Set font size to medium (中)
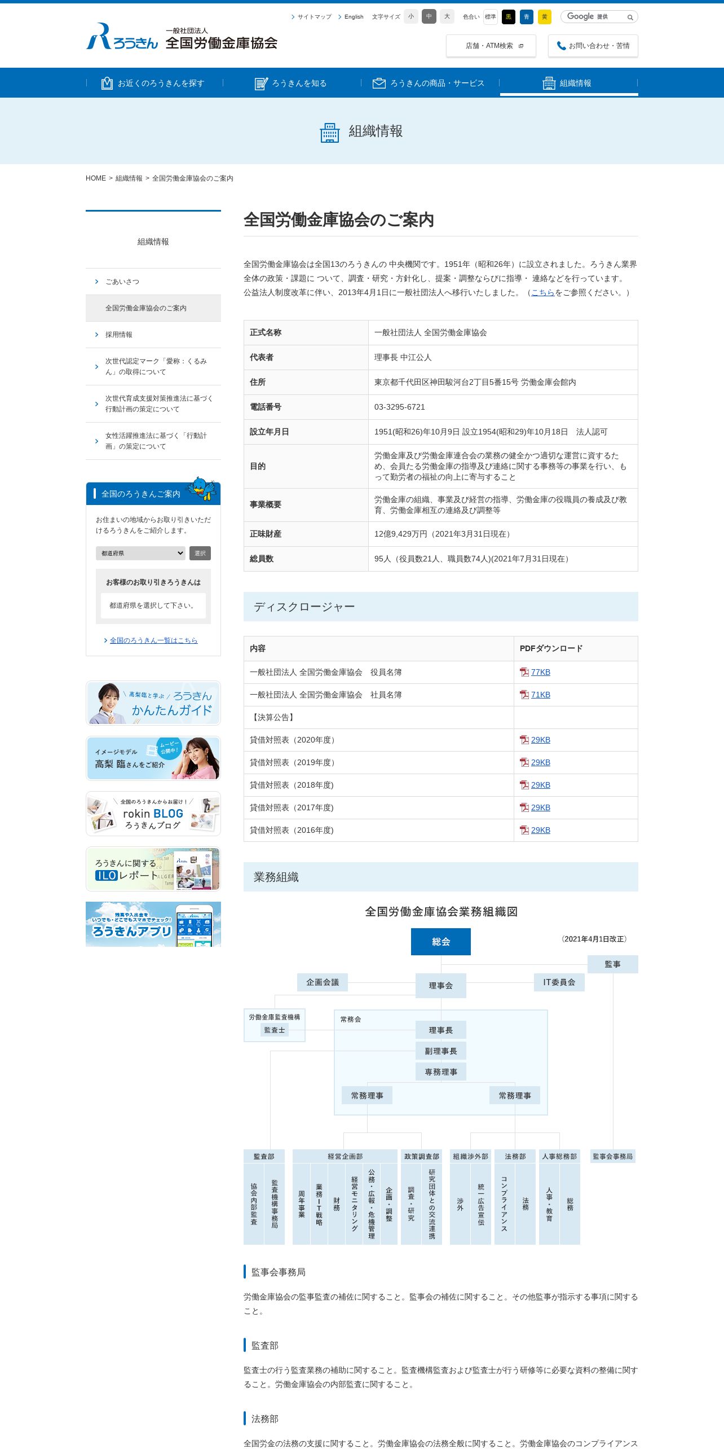This screenshot has width=724, height=1449. [429, 17]
